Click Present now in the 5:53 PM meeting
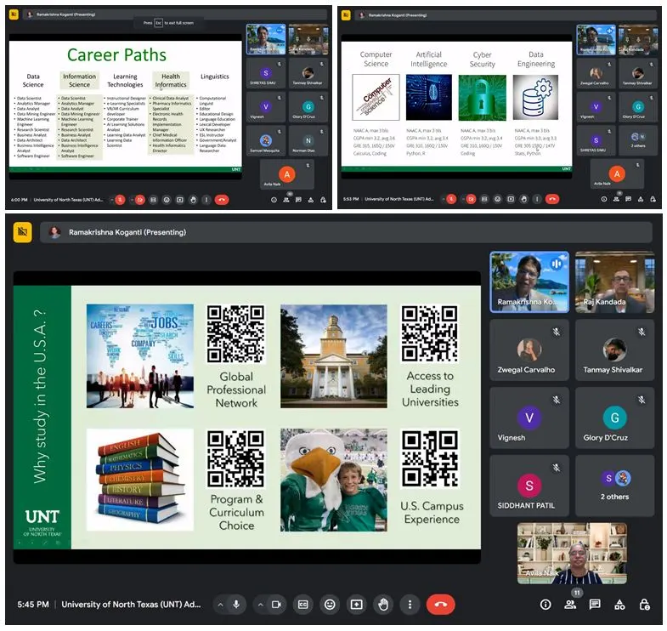The height and width of the screenshot is (631, 667). pyautogui.click(x=511, y=199)
